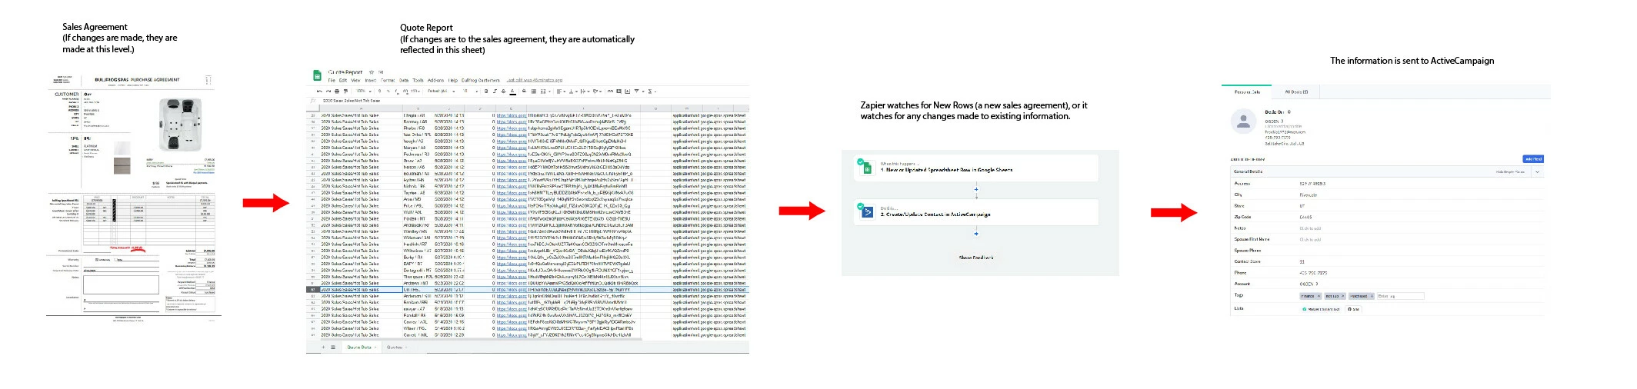Click the contact avatar icon

point(1244,121)
